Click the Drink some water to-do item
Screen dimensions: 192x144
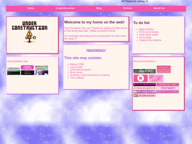(148, 34)
